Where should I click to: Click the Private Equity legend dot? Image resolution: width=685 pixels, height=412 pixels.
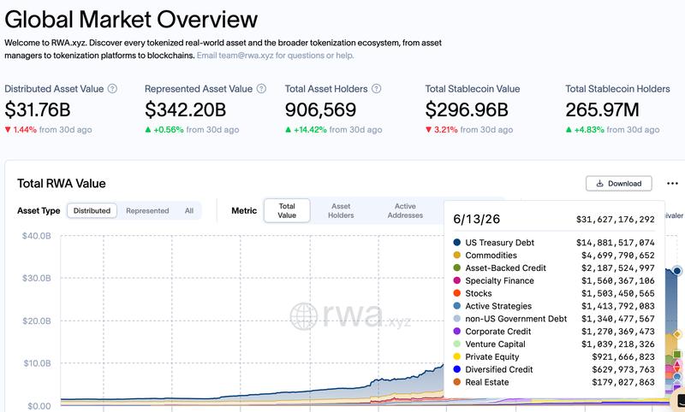(x=457, y=356)
